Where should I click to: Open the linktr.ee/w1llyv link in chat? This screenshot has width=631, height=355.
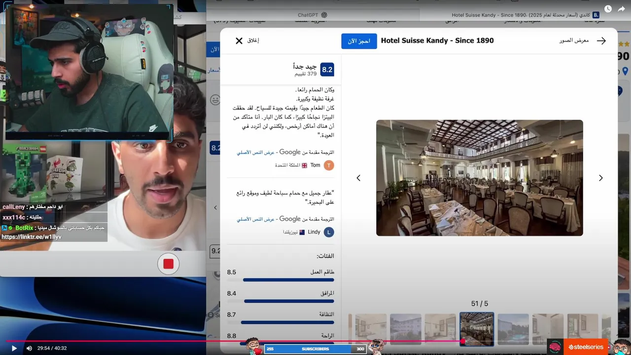(x=32, y=237)
